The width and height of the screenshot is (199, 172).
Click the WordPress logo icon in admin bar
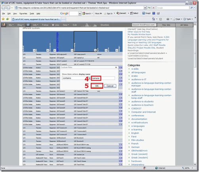[28, 25]
